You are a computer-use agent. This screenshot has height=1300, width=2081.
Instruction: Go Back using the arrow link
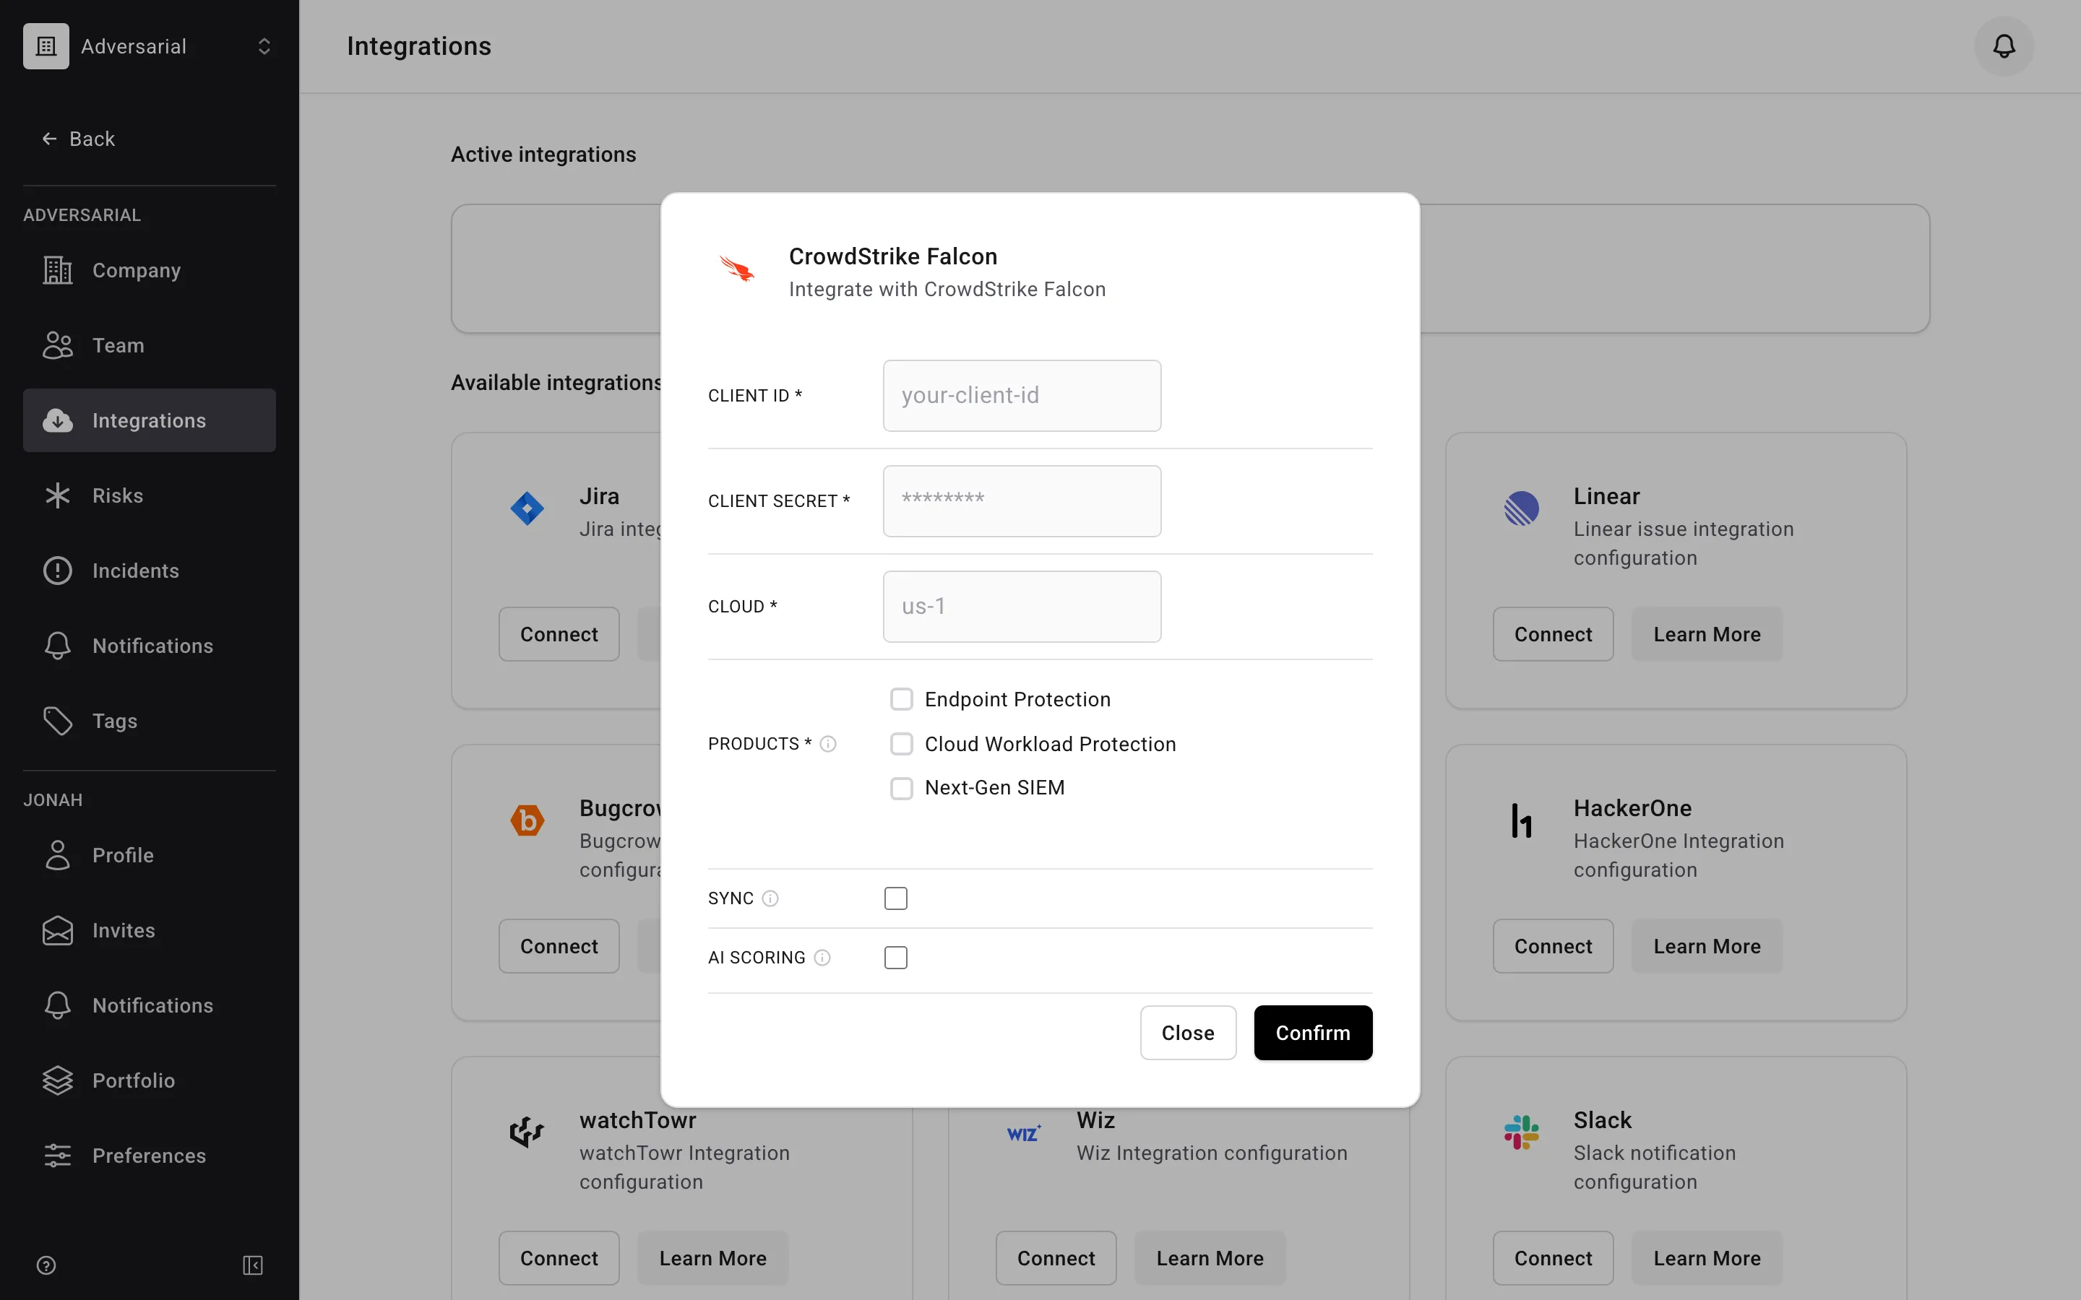point(78,139)
